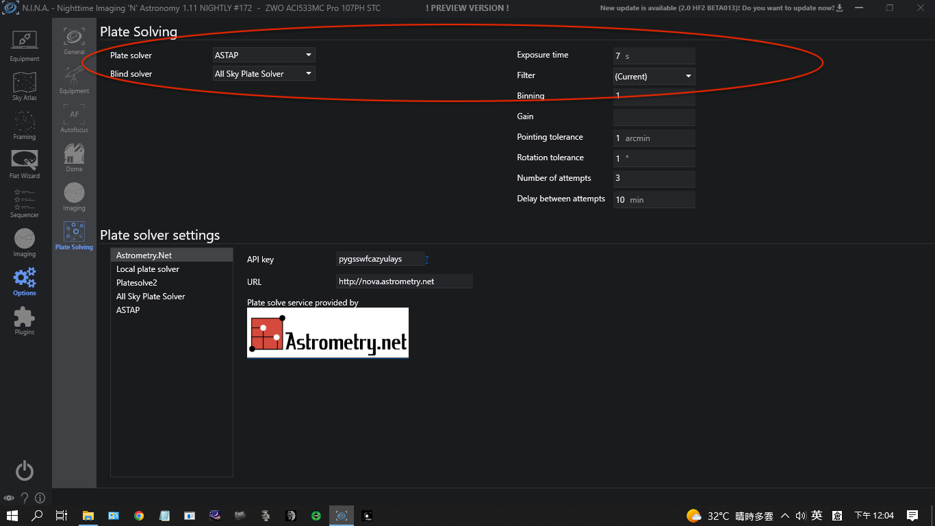935x526 pixels.
Task: Show hidden system tray icons
Action: point(784,516)
